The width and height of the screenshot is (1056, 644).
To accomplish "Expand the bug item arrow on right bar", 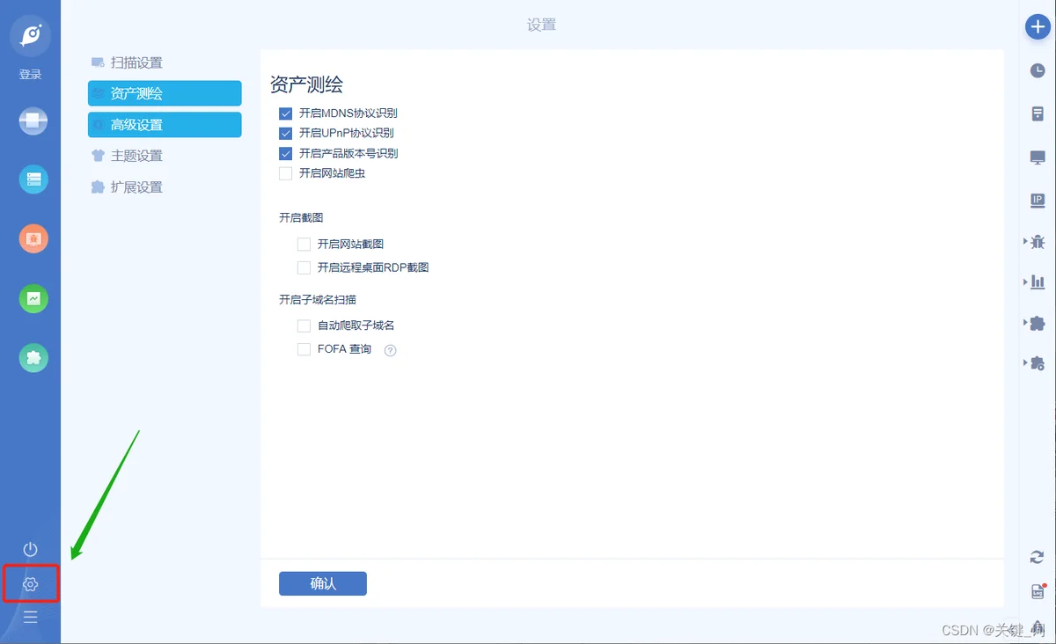I will (x=1025, y=241).
